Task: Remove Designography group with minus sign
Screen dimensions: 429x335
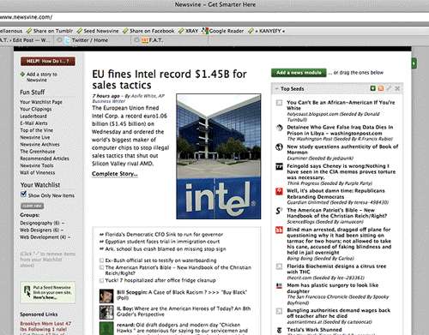Action: (63, 223)
